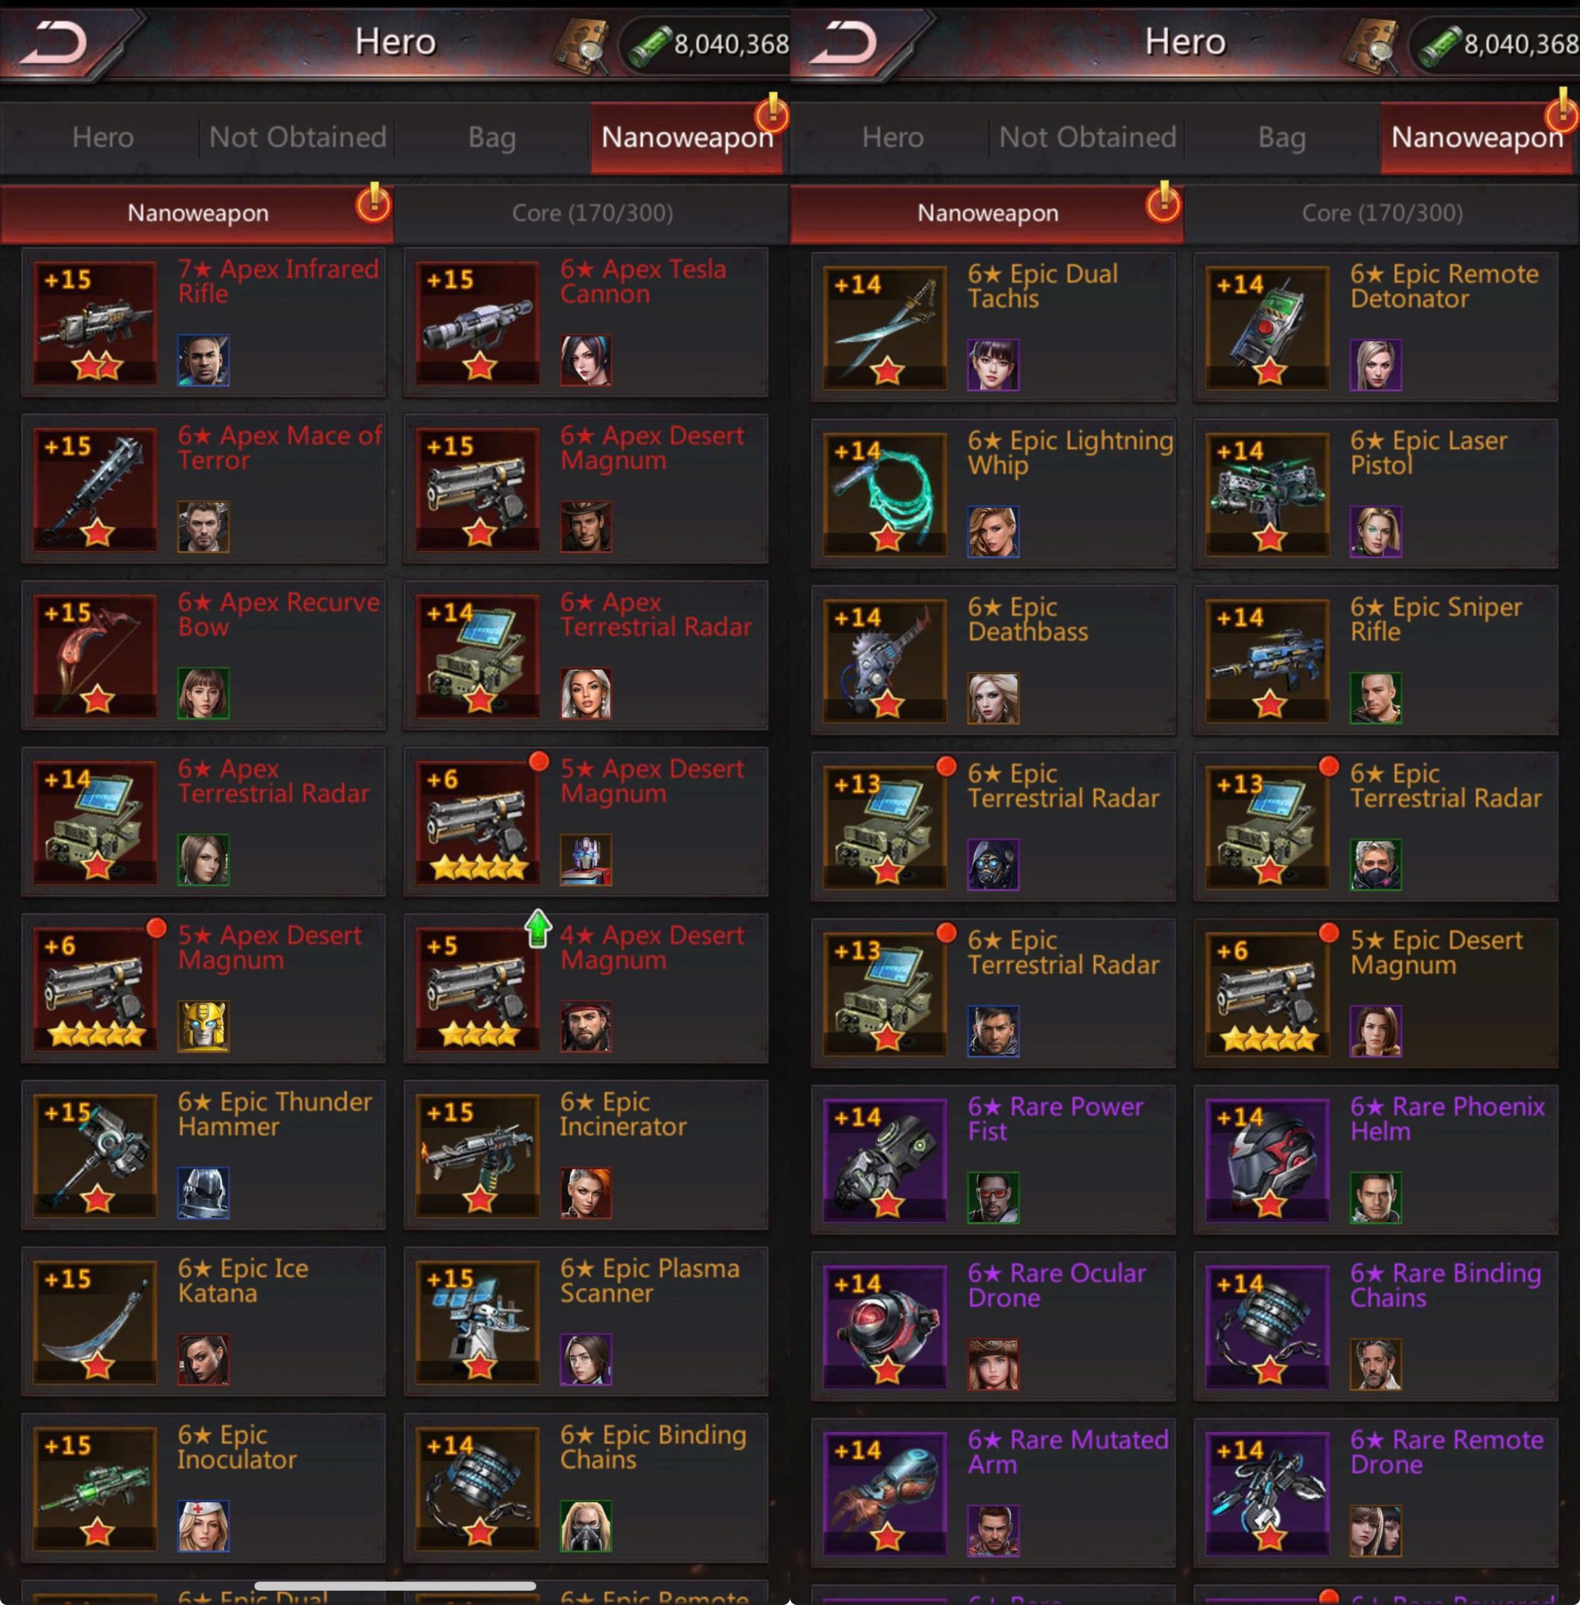This screenshot has width=1580, height=1605.
Task: Select the nurse hero portrait under Epic Inoculator
Action: pos(203,1526)
